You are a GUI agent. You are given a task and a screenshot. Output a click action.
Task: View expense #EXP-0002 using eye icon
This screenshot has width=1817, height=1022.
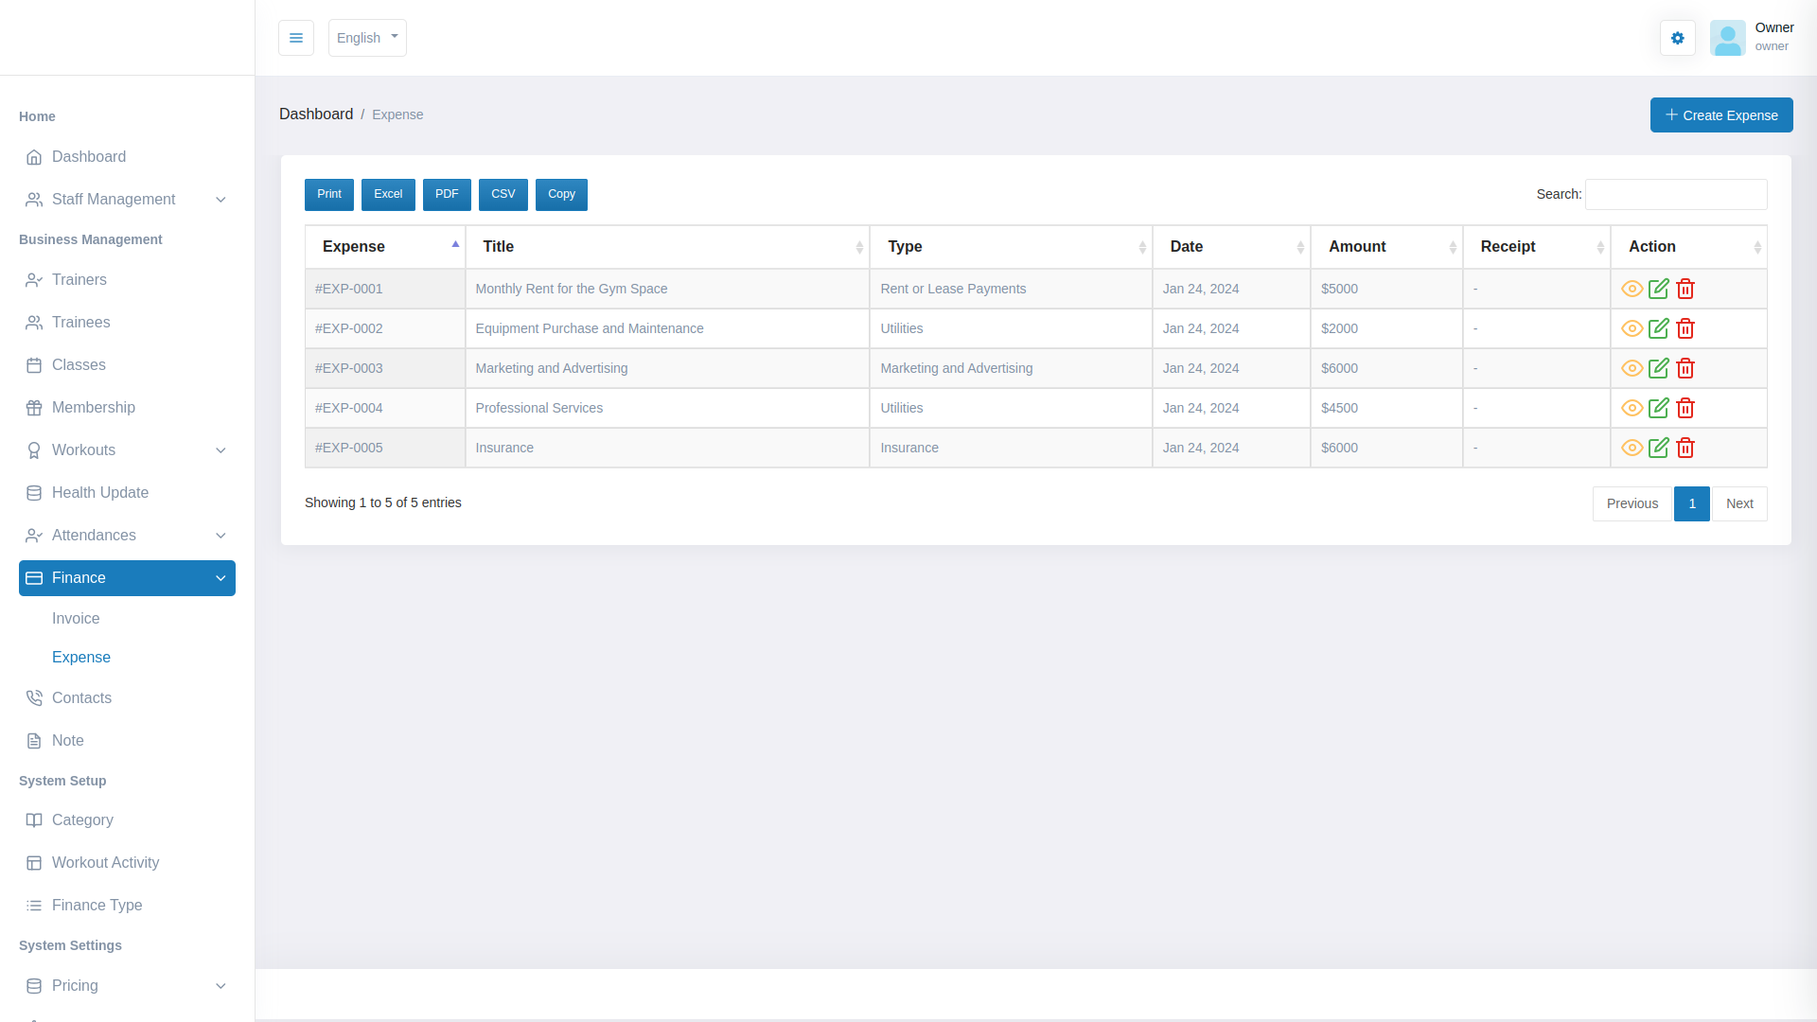coord(1632,328)
